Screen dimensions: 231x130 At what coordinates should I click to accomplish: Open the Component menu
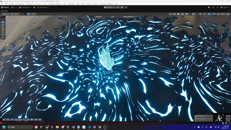(x=30, y=4)
